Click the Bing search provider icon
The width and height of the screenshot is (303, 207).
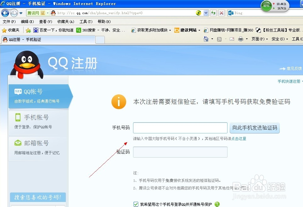[x=231, y=13]
